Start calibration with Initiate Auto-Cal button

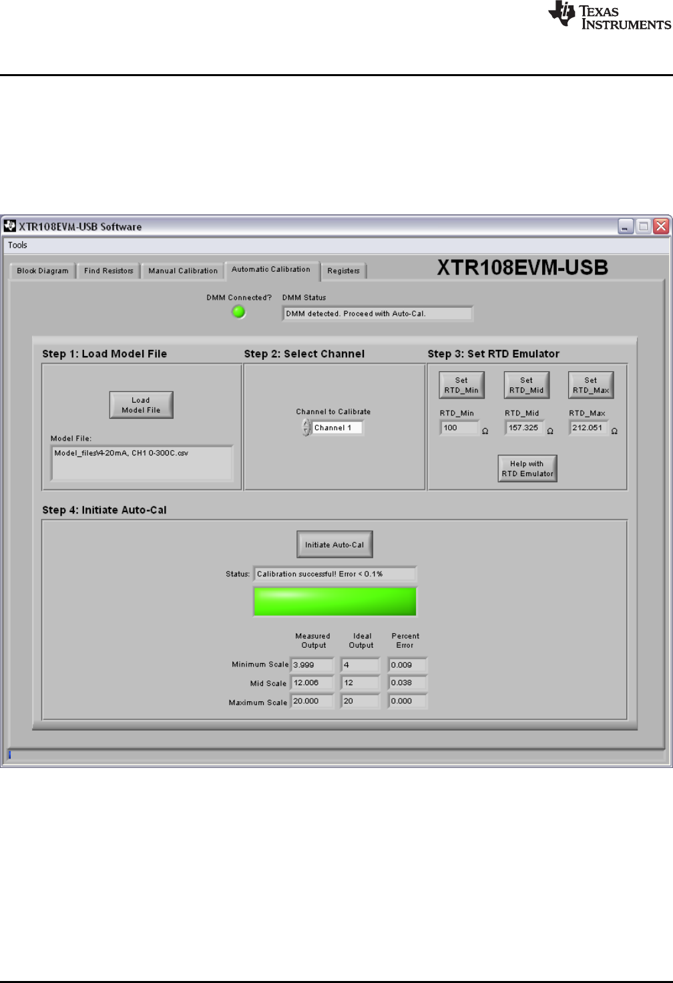(334, 544)
